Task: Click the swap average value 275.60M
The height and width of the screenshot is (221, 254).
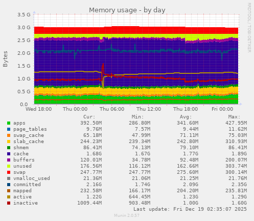Action: [x=188, y=172]
